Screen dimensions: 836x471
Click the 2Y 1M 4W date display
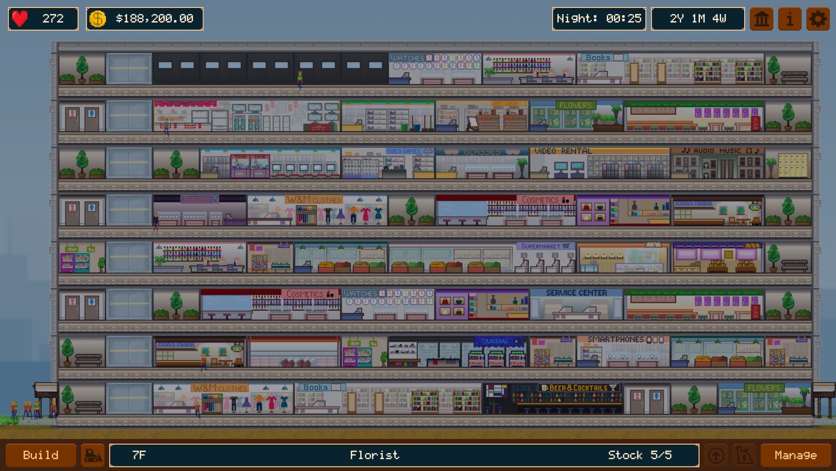[x=698, y=19]
